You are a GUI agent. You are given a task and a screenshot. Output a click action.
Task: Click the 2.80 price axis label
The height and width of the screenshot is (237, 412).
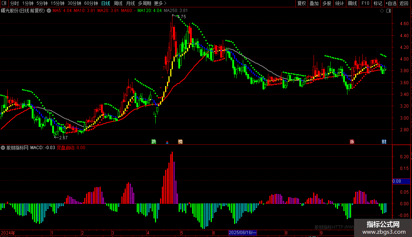(404, 130)
